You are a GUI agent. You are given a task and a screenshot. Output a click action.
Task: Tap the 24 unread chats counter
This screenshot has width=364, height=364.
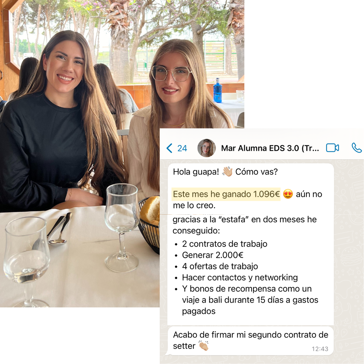(182, 148)
